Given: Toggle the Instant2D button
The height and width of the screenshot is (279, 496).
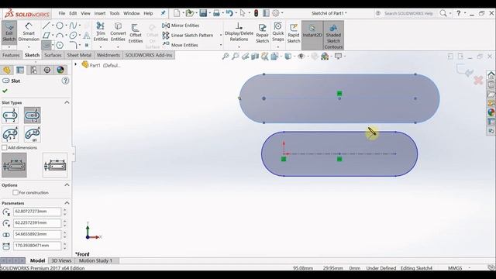Looking at the screenshot, I should point(312,35).
